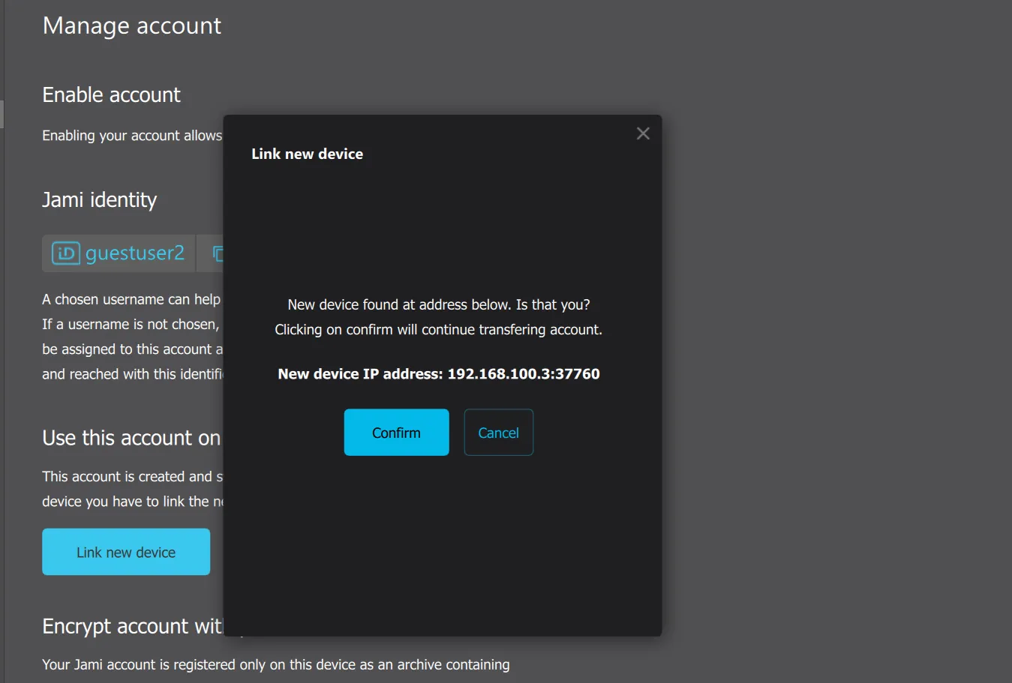Close the Link new device popup

[x=643, y=133]
